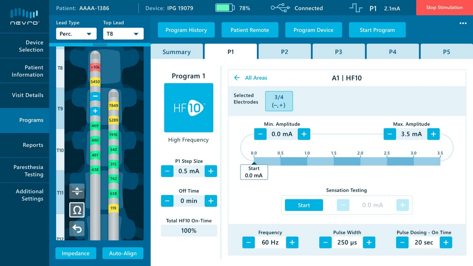Viewport: 473px width, 266px height.
Task: Increase Max. Amplitude with plus button
Action: click(x=433, y=134)
